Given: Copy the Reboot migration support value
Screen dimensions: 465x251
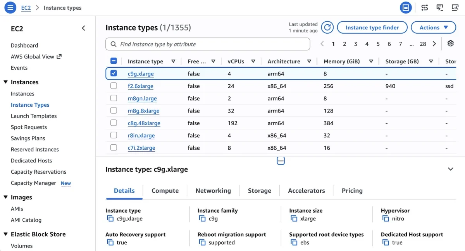Looking at the screenshot, I should coord(202,242).
